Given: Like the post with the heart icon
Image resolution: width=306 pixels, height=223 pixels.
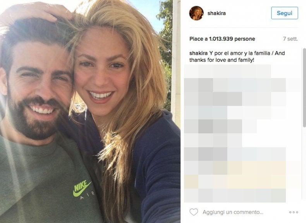Looking at the screenshot, I should pos(194,212).
